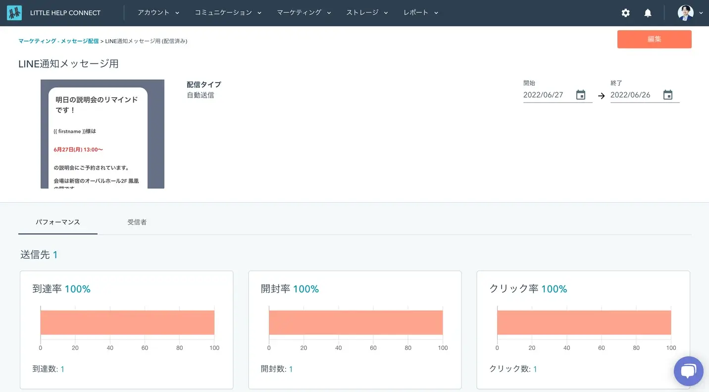Open notifications with the bell icon
The height and width of the screenshot is (392, 709).
click(648, 13)
